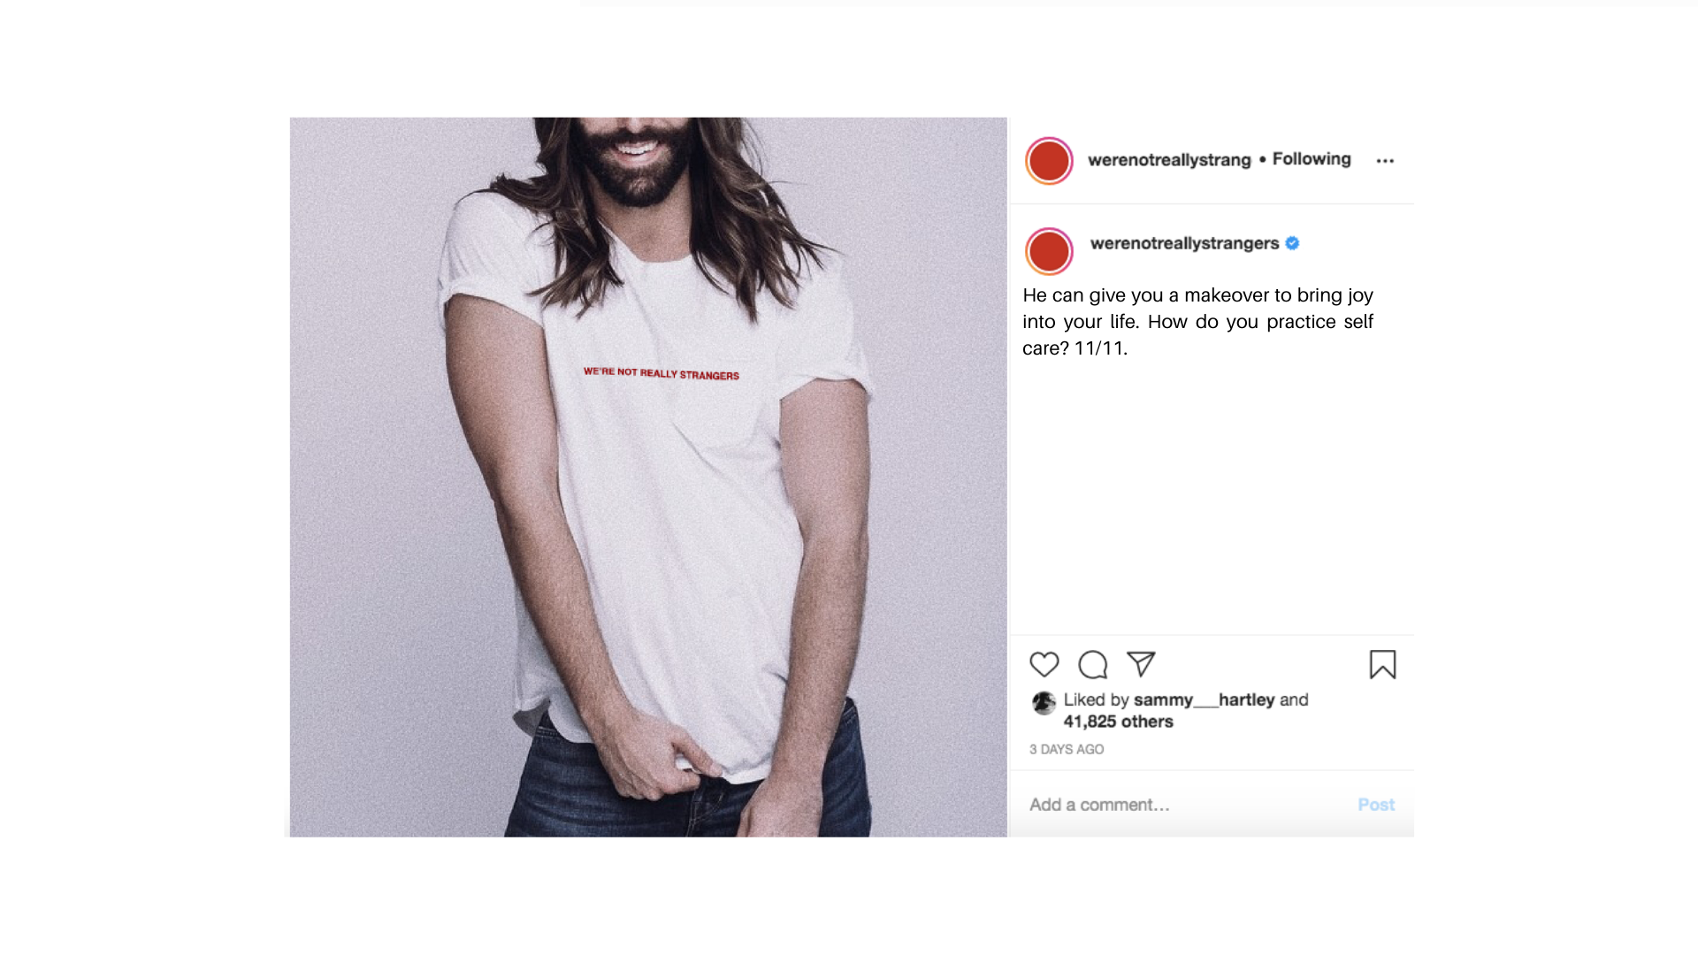
Task: Open comments via the speech bubble icon
Action: [1092, 664]
